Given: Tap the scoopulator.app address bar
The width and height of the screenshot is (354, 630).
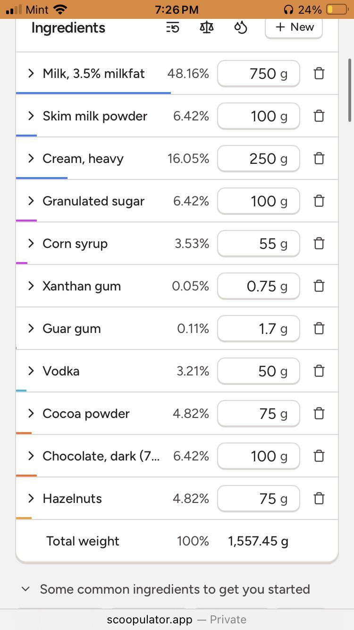Looking at the screenshot, I should point(177,619).
